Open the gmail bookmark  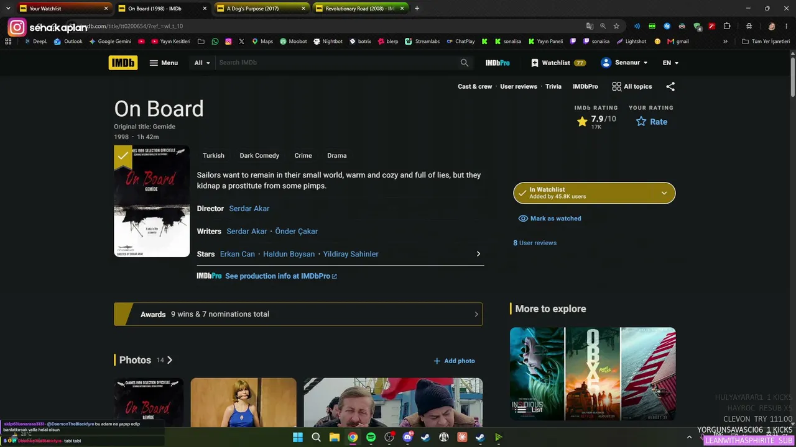pos(678,42)
